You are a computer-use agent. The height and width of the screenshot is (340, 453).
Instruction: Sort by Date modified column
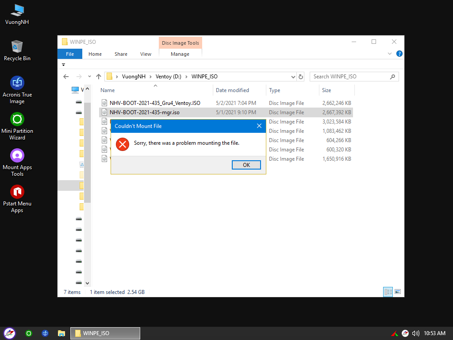[232, 90]
